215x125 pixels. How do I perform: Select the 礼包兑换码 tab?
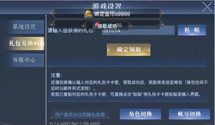coord(24,43)
